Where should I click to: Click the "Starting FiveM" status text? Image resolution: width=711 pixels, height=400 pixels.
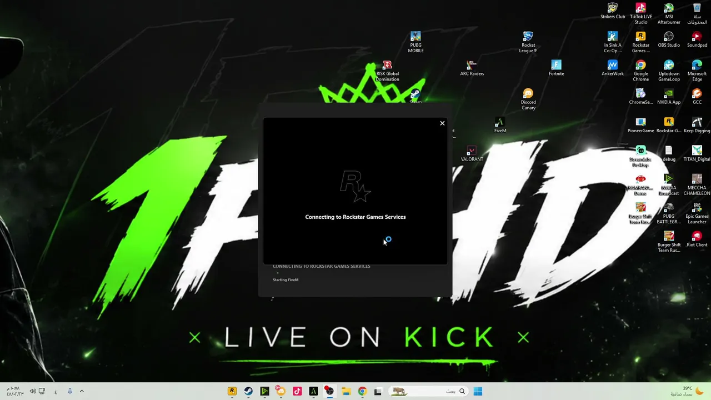pyautogui.click(x=286, y=279)
